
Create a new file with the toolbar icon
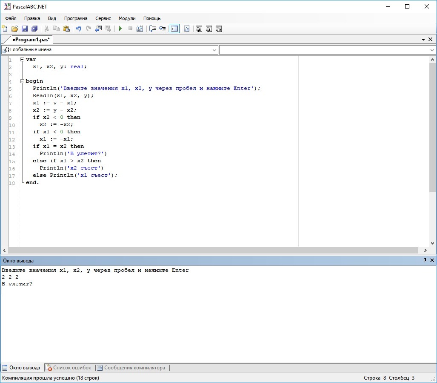click(5, 29)
